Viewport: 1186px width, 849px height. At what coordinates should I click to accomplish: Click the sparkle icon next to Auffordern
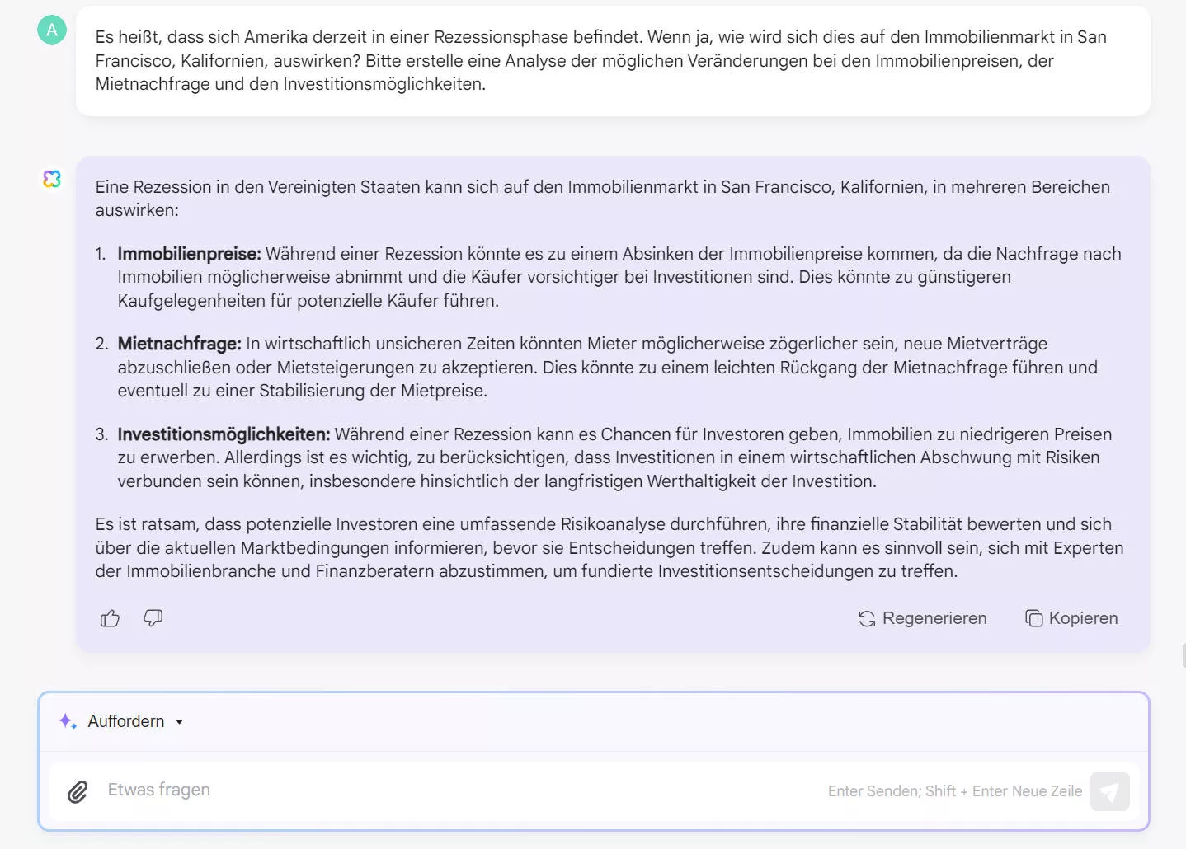pos(67,720)
